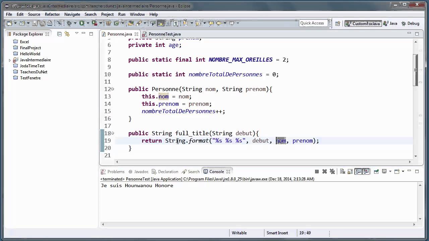Click the Save All toolbar icon
429x241 pixels.
point(43,23)
